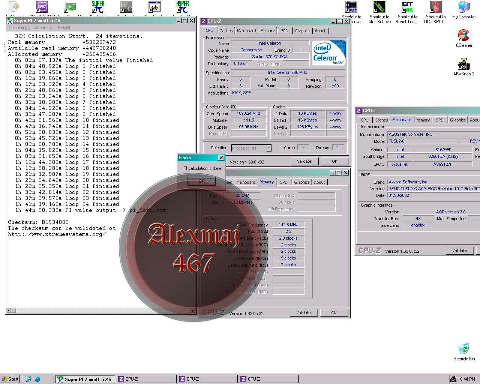The height and width of the screenshot is (384, 480).
Task: Click OK in the CPU-Z CPU window
Action: point(334,161)
